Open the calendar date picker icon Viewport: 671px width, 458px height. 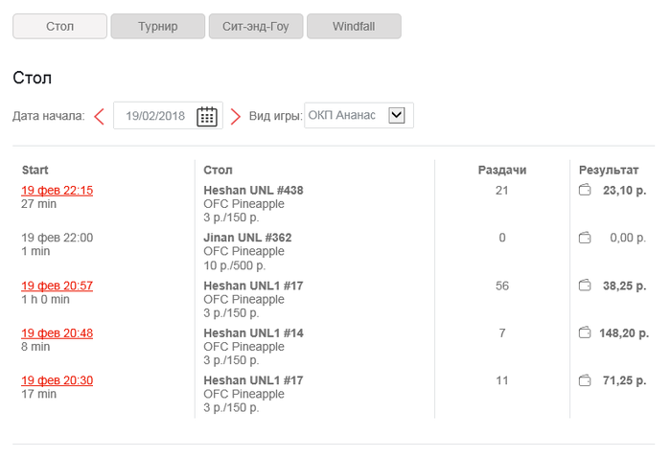[207, 116]
